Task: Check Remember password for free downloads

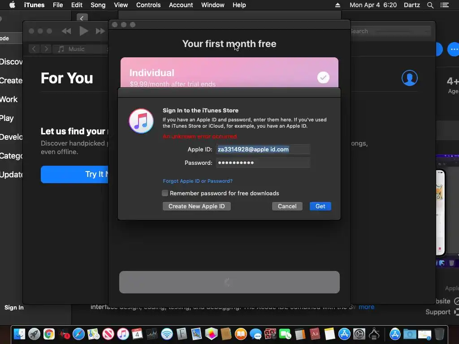Action: tap(165, 193)
